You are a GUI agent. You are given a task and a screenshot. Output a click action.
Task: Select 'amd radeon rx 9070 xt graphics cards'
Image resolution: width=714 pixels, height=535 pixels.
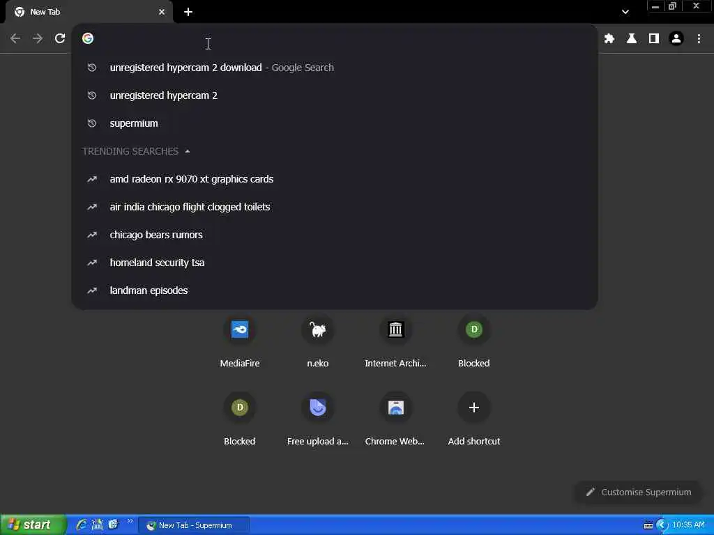[x=335, y=179]
